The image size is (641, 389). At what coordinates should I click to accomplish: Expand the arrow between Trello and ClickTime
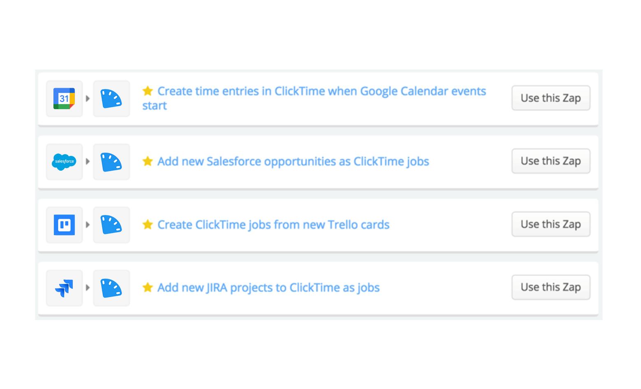pyautogui.click(x=88, y=224)
